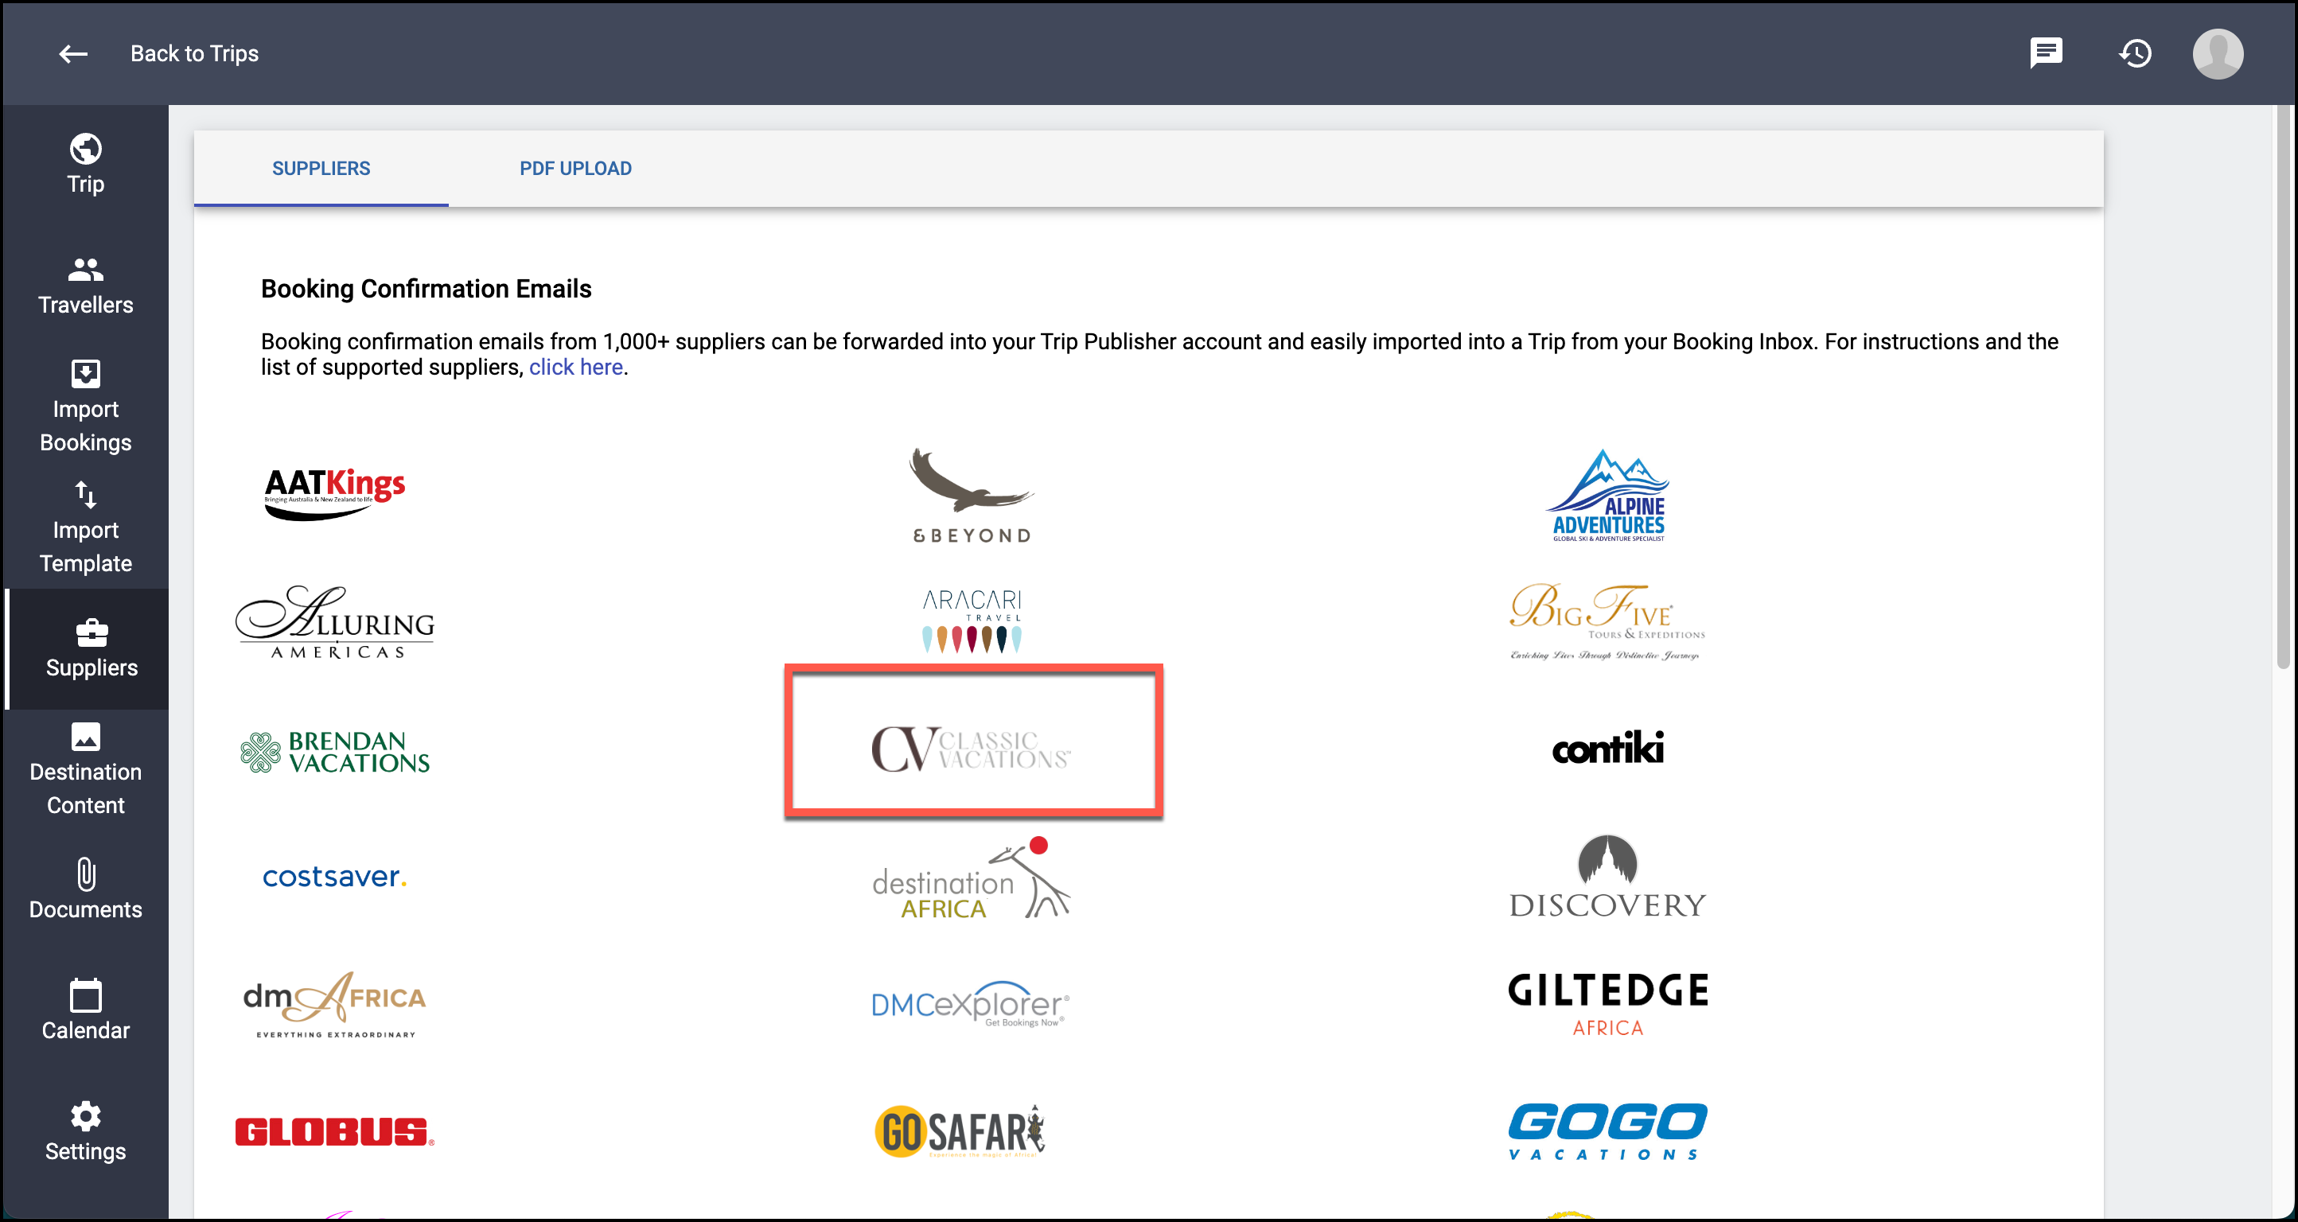Follow the 'click here' link
The image size is (2298, 1222).
tap(575, 368)
